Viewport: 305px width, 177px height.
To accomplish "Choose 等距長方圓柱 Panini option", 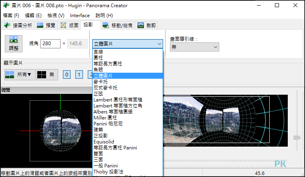I will pos(127,148).
